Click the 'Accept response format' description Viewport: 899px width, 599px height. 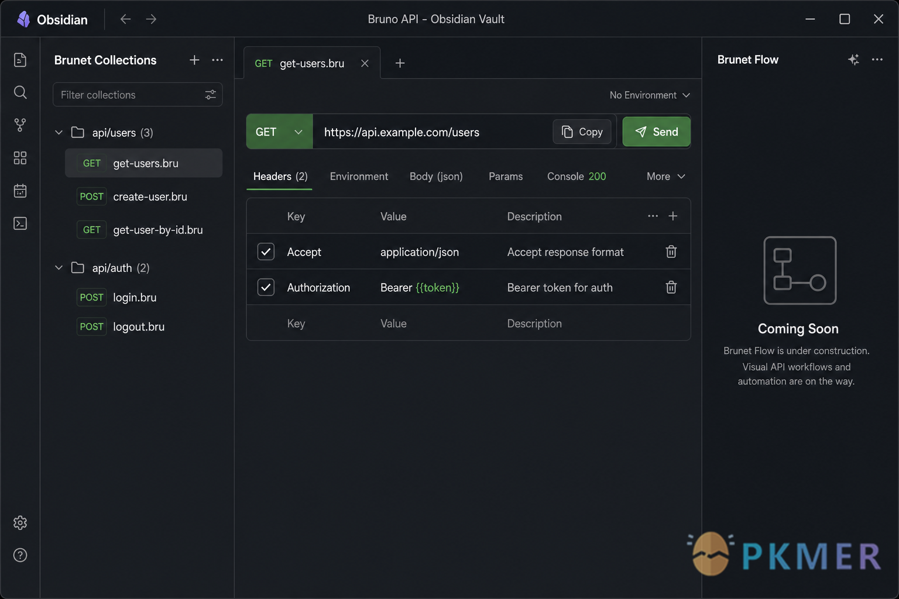pos(565,252)
